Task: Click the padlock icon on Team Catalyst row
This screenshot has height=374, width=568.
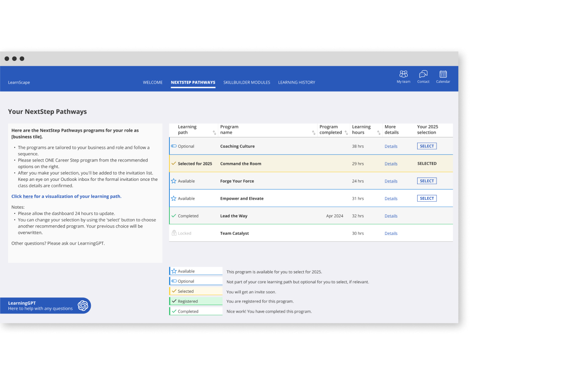Action: click(174, 233)
